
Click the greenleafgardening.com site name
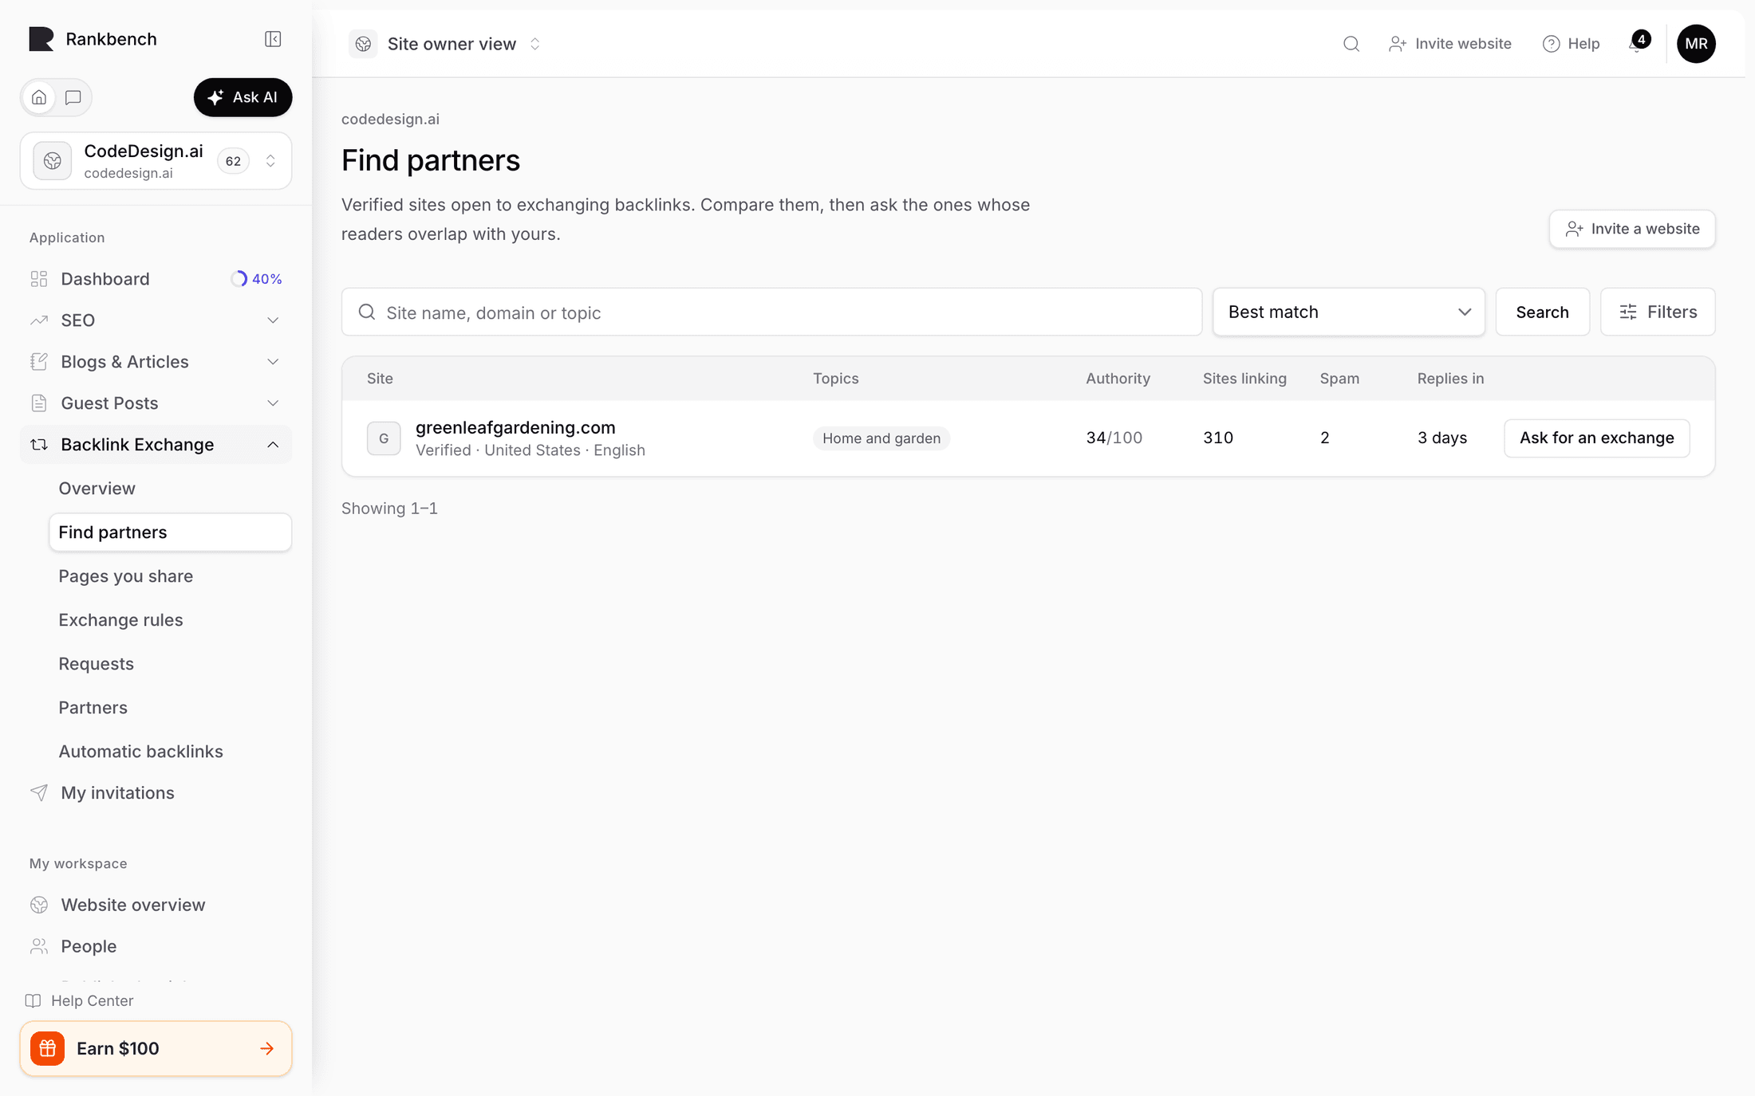point(515,427)
